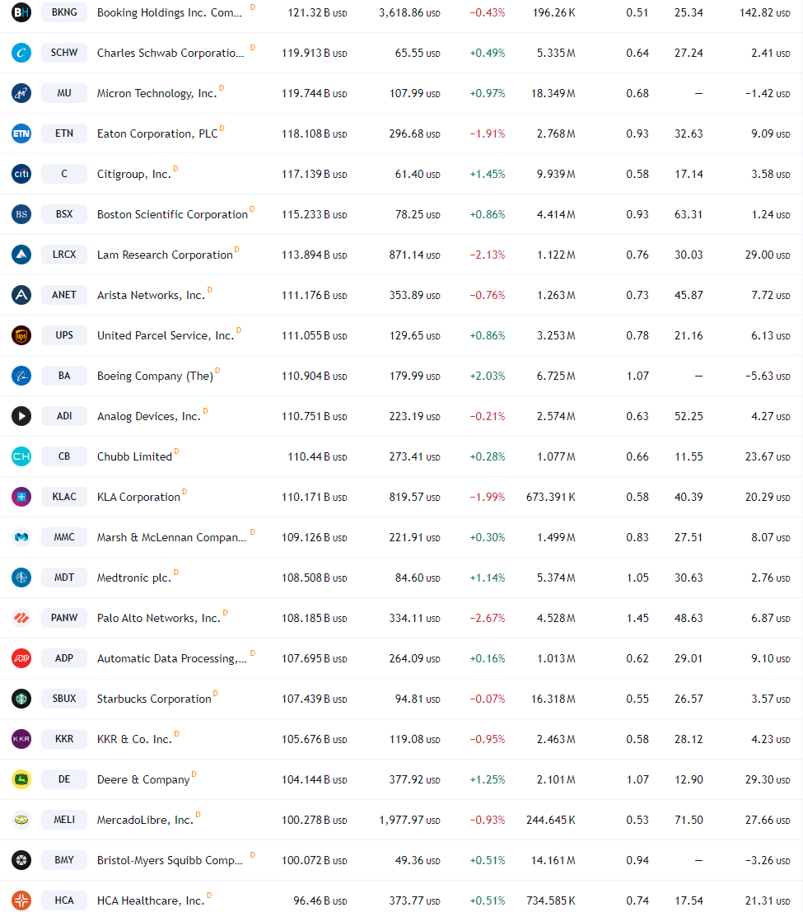803x912 pixels.
Task: Open Boeing Company (The) name link
Action: [x=155, y=376]
